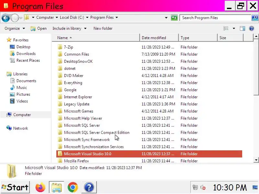The image size is (259, 194).
Task: Sort by Size column header
Action: (x=230, y=38)
